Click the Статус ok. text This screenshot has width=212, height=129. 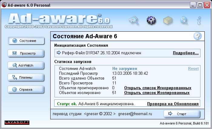tap(67, 104)
